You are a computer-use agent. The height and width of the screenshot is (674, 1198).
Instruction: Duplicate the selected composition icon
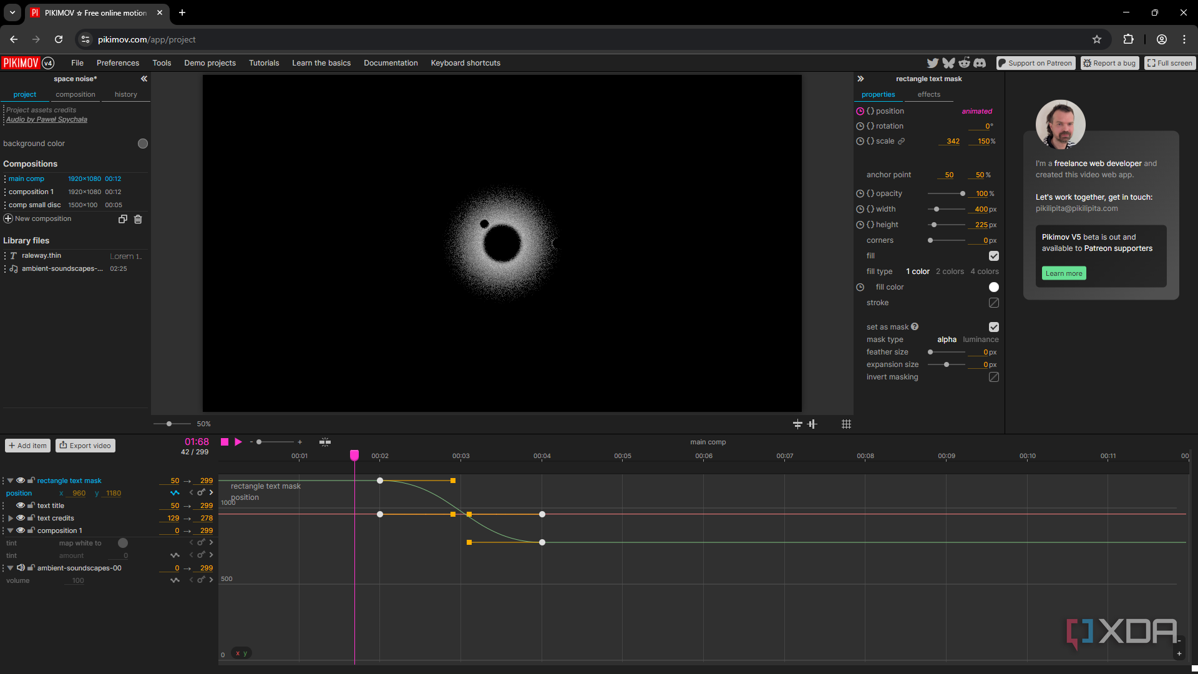pyautogui.click(x=123, y=219)
